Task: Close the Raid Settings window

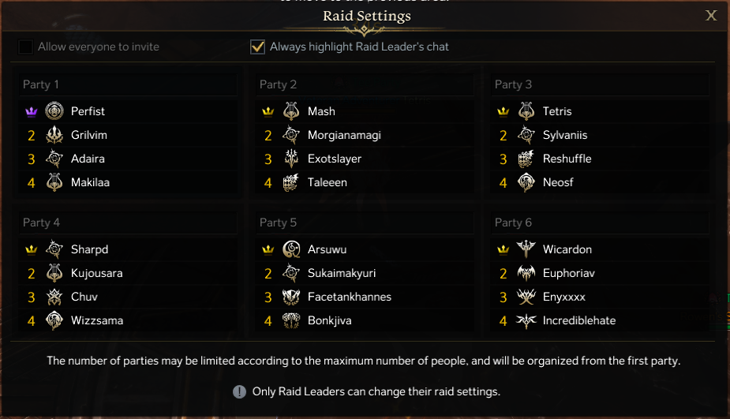Action: click(711, 15)
